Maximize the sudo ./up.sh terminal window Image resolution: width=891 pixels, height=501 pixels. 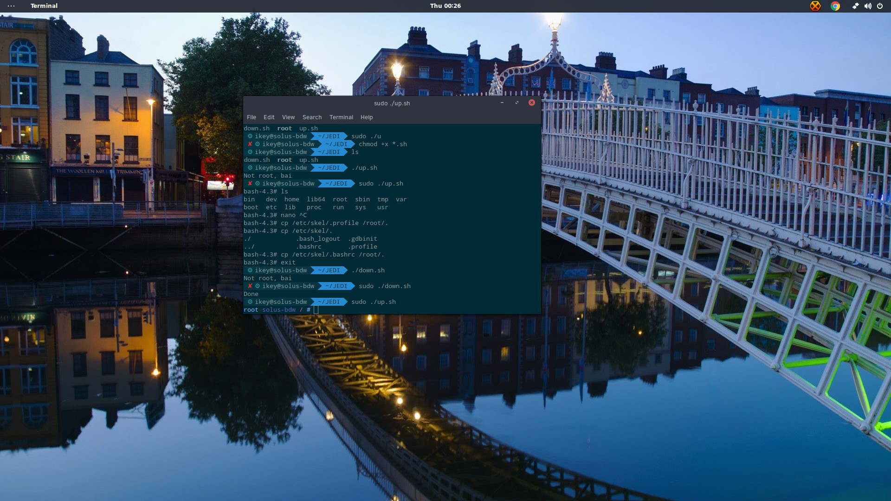(x=517, y=103)
